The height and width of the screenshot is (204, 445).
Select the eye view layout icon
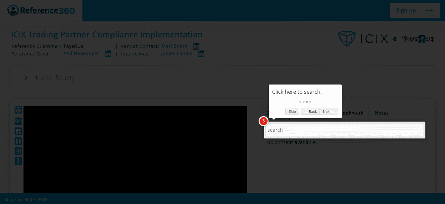pyautogui.click(x=18, y=110)
